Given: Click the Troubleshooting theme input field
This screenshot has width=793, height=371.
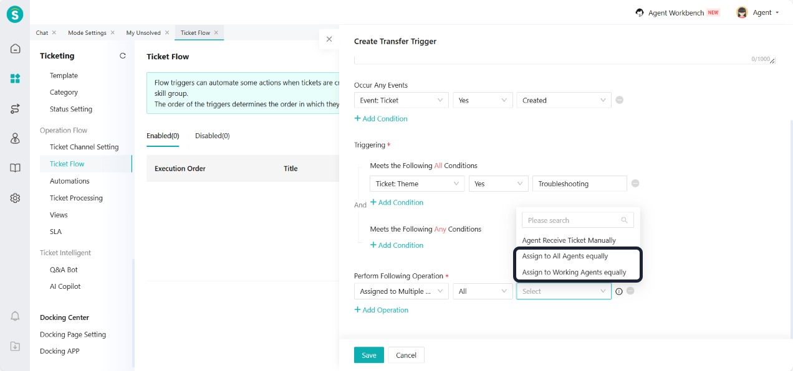Looking at the screenshot, I should [579, 184].
